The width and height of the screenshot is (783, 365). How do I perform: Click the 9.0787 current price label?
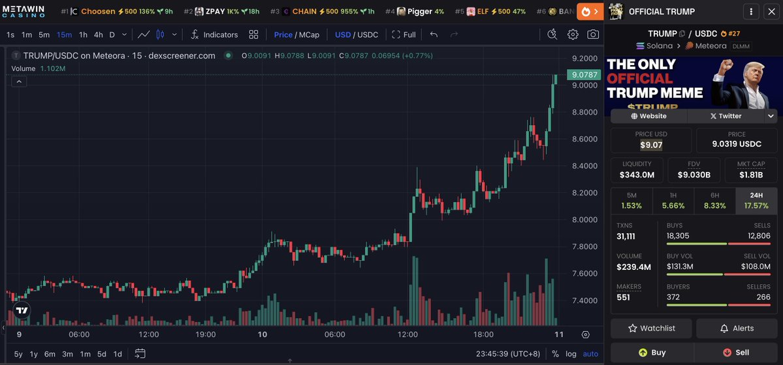click(584, 75)
